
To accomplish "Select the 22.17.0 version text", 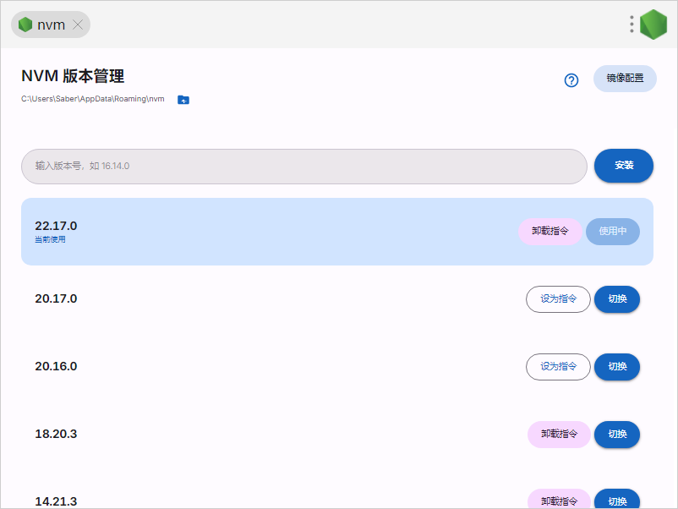I will [x=56, y=226].
